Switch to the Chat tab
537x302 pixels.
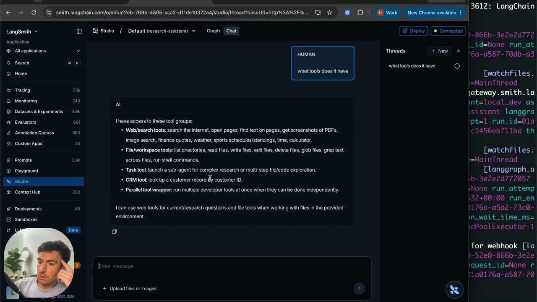click(231, 31)
